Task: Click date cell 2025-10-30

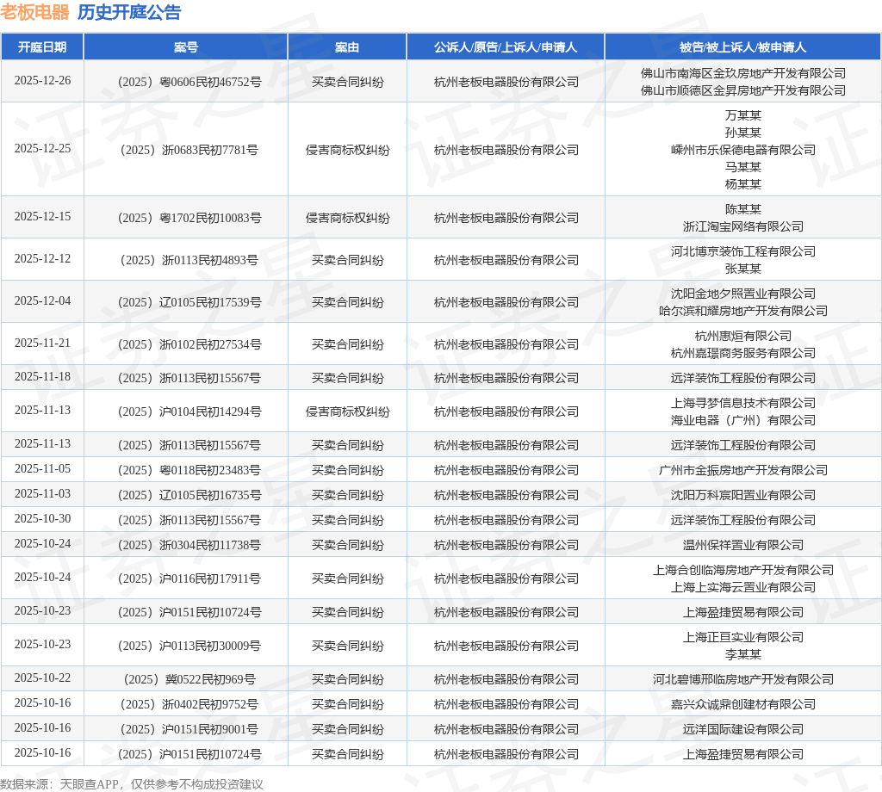Action: click(x=43, y=519)
